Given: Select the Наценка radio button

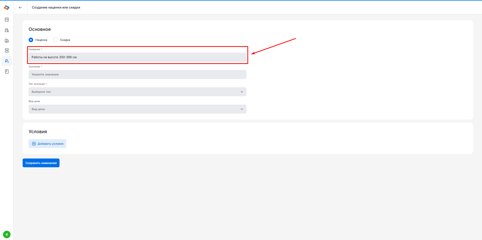Looking at the screenshot, I should tap(31, 40).
